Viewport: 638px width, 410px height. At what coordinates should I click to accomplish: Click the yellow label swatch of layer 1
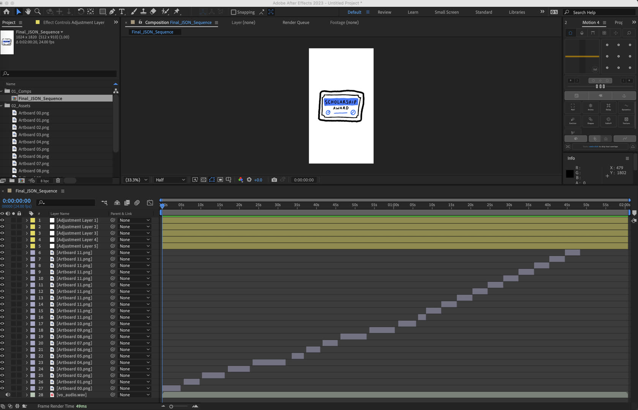coord(33,220)
